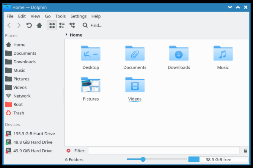The image size is (253, 168).
Task: Go back using the back arrow
Action: click(x=9, y=25)
